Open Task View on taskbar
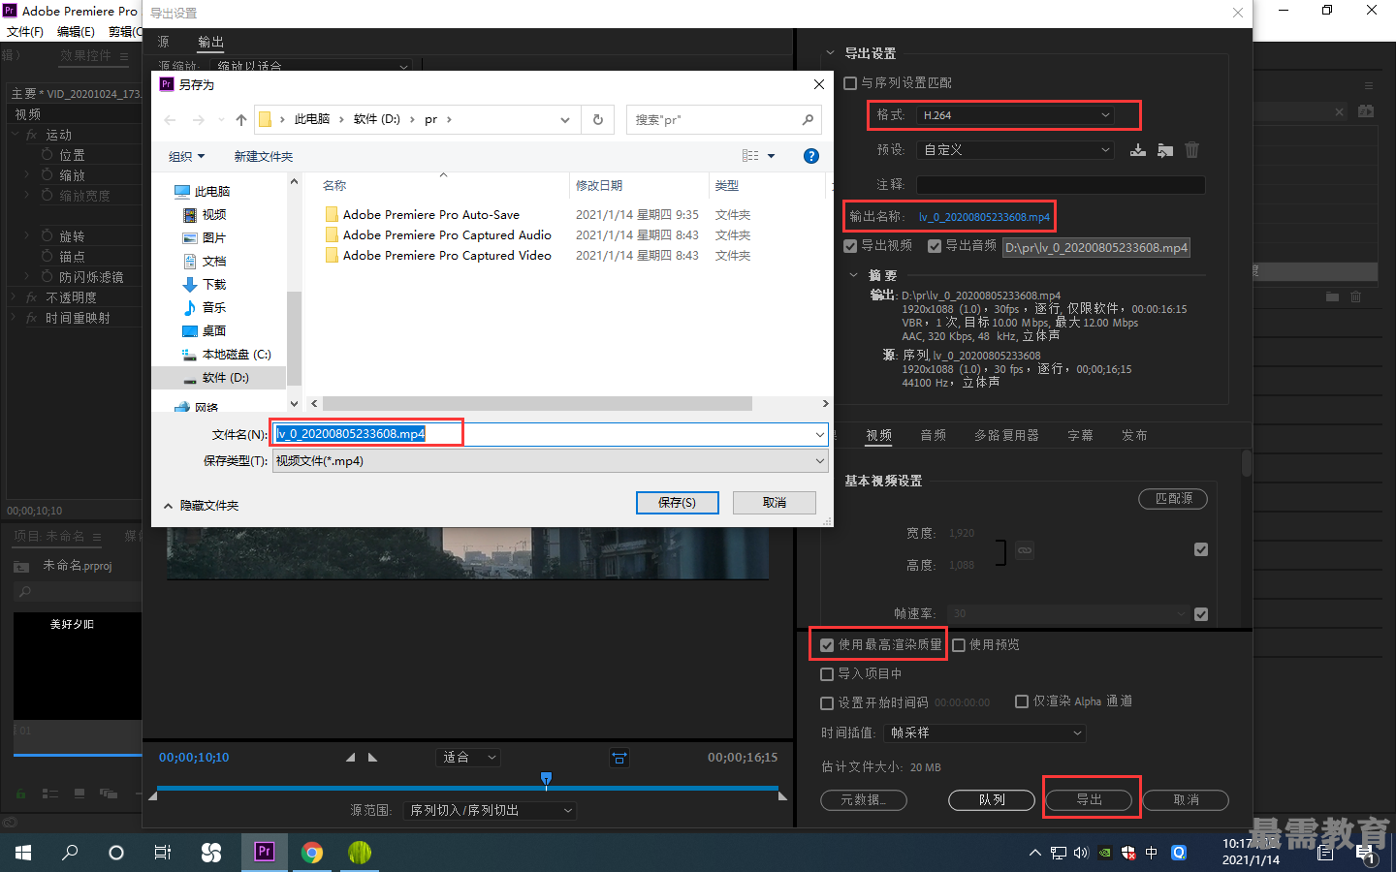The image size is (1396, 872). coord(163,853)
